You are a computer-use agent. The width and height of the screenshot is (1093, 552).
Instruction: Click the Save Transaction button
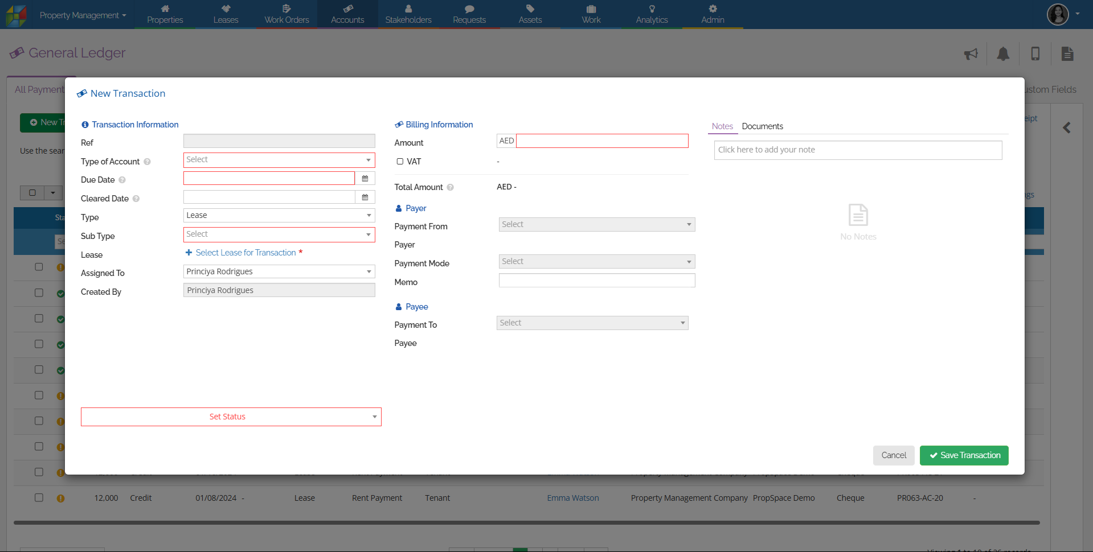[x=964, y=455]
